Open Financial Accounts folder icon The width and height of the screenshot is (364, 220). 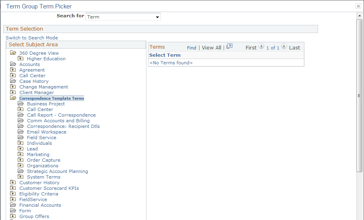click(x=13, y=205)
